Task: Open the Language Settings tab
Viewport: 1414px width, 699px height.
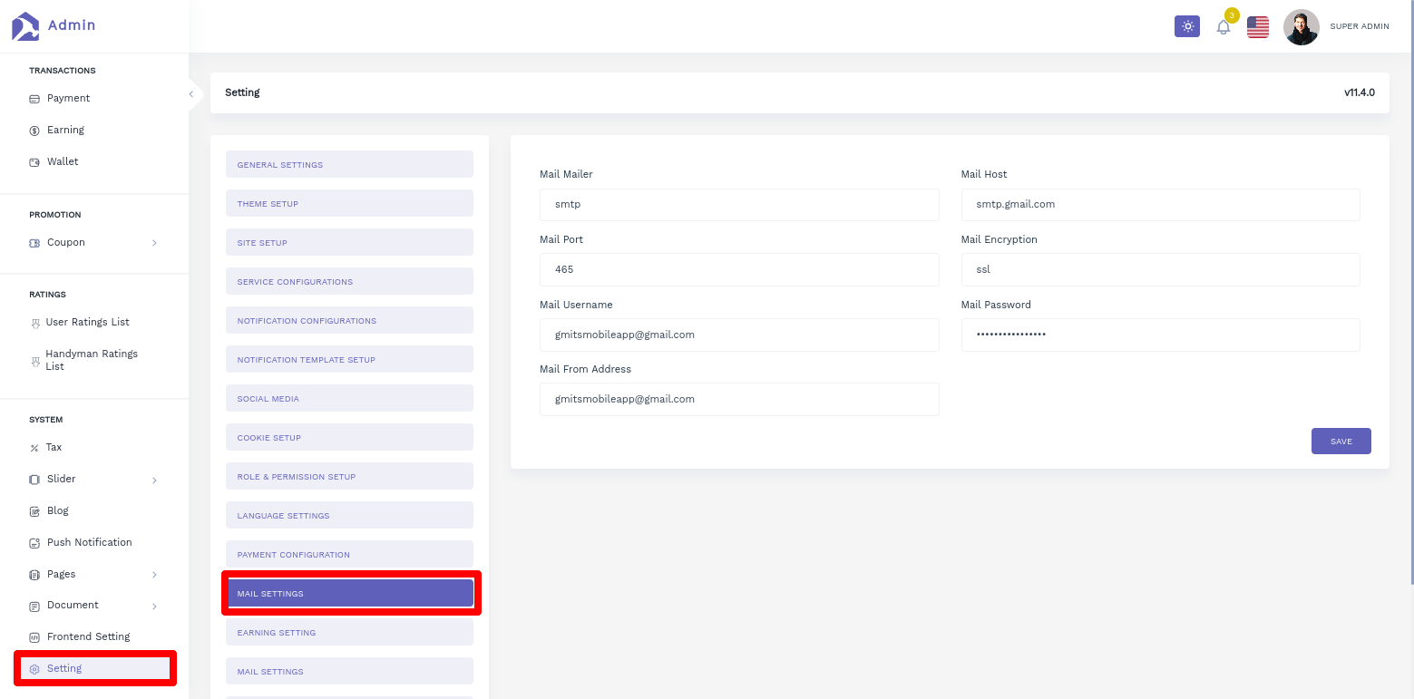Action: tap(349, 515)
